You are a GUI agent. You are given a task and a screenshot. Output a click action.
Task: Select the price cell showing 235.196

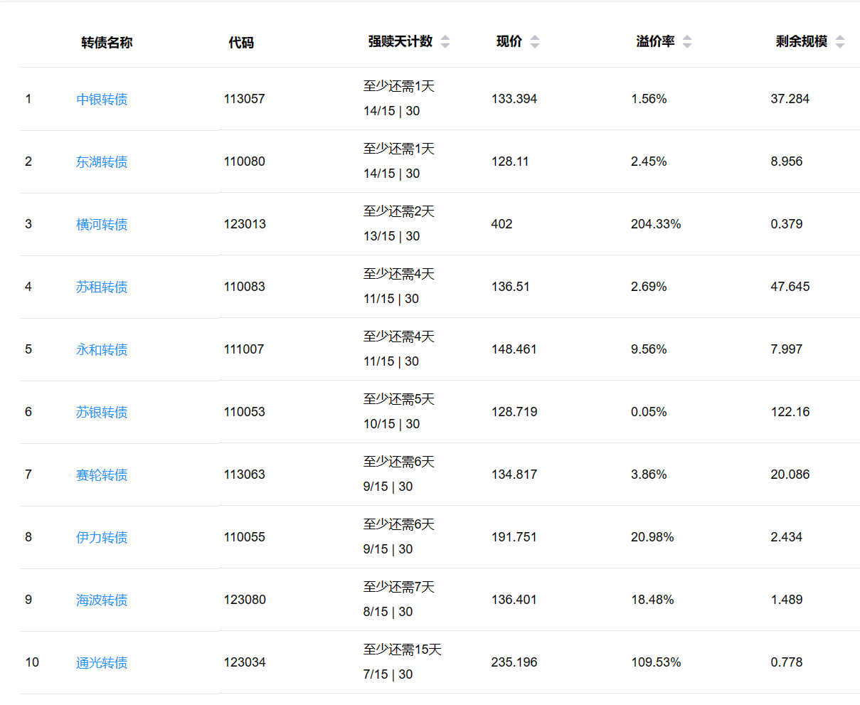click(x=514, y=662)
